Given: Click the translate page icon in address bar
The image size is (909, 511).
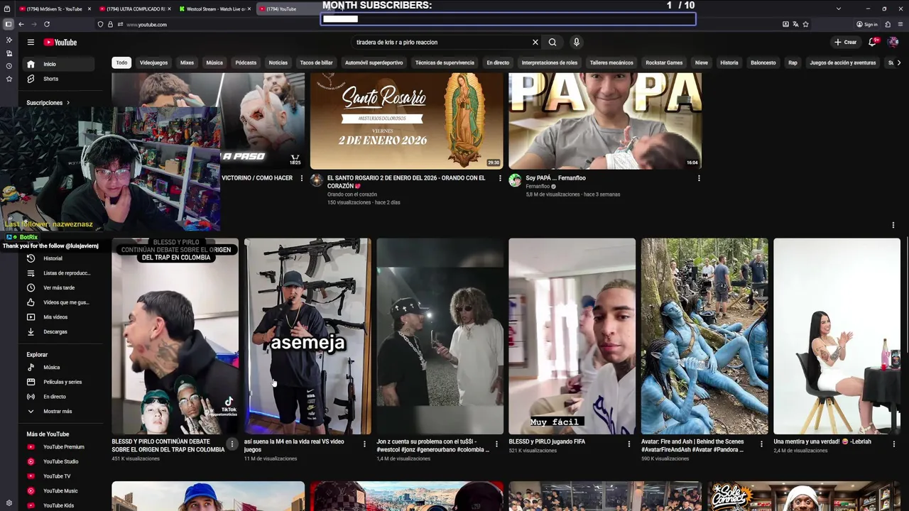Looking at the screenshot, I should click(x=795, y=24).
